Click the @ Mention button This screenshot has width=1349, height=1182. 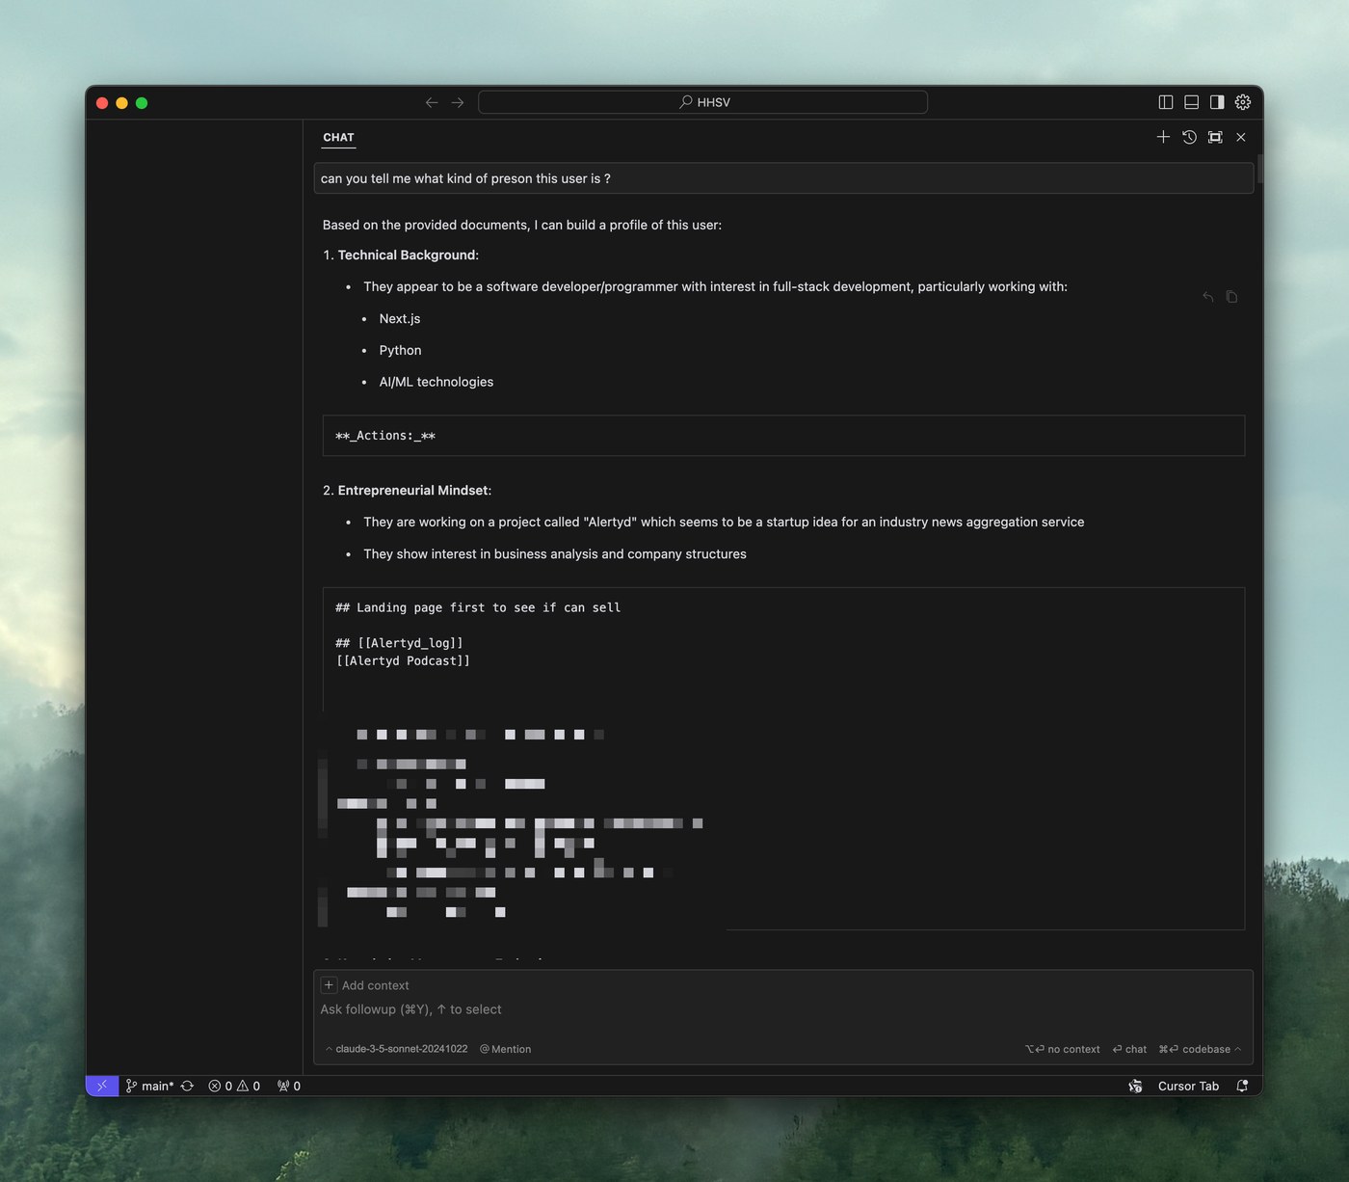(x=505, y=1049)
